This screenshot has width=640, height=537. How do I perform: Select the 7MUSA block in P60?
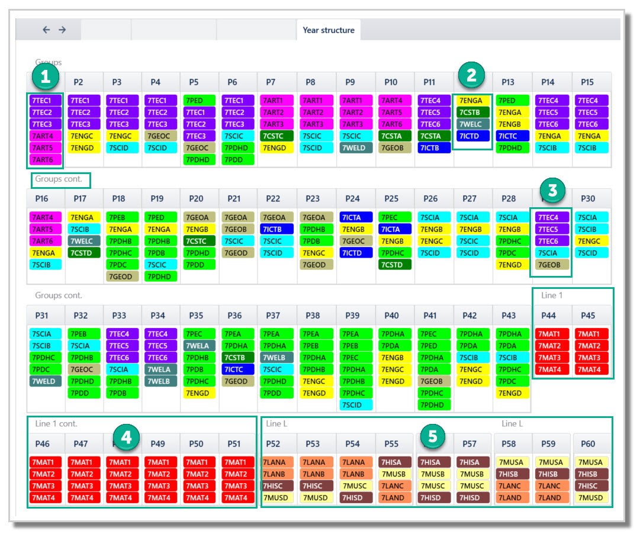click(x=591, y=462)
